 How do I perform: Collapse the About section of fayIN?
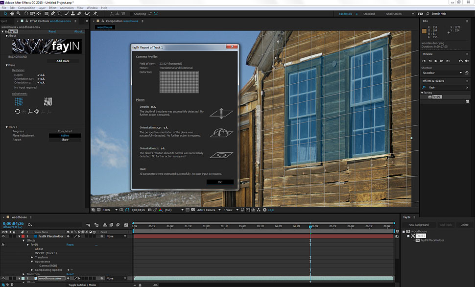point(7,36)
